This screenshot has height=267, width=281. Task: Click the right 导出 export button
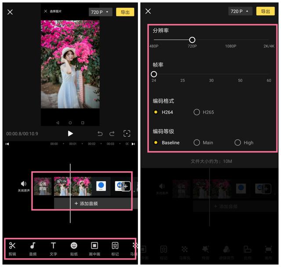(x=265, y=11)
